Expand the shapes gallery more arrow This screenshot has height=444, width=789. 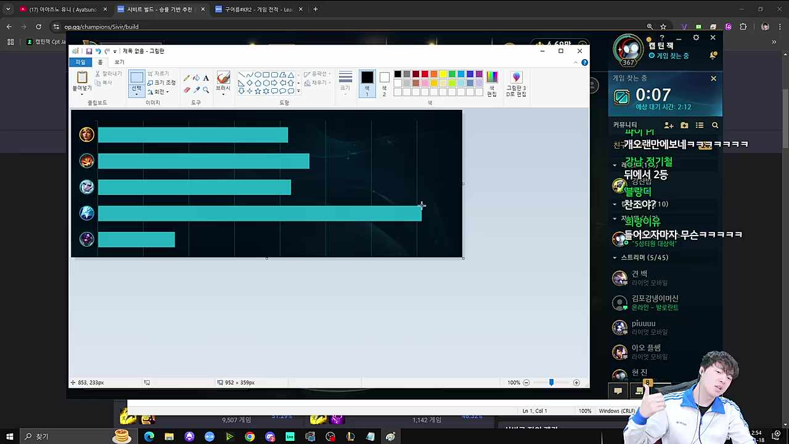(x=298, y=91)
